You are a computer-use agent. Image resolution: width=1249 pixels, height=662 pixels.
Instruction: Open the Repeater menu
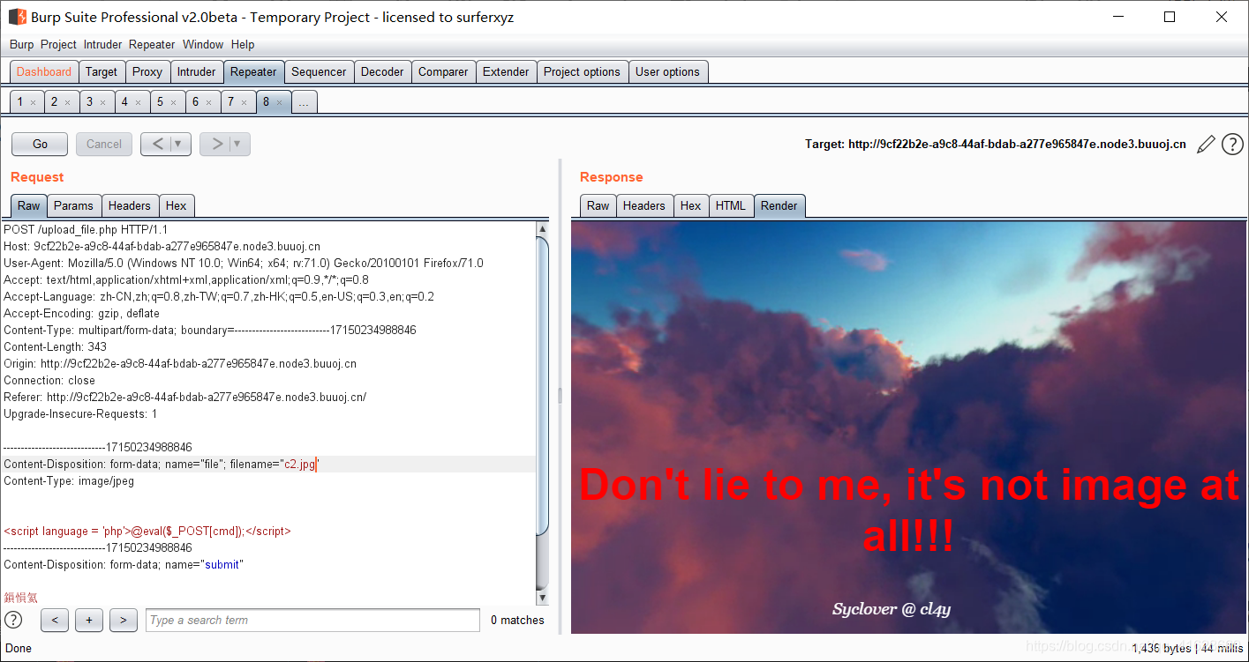pyautogui.click(x=152, y=44)
